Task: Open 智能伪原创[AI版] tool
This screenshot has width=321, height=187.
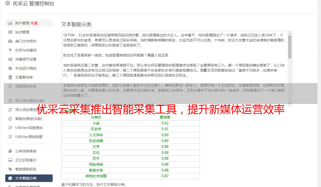Action: click(x=29, y=119)
